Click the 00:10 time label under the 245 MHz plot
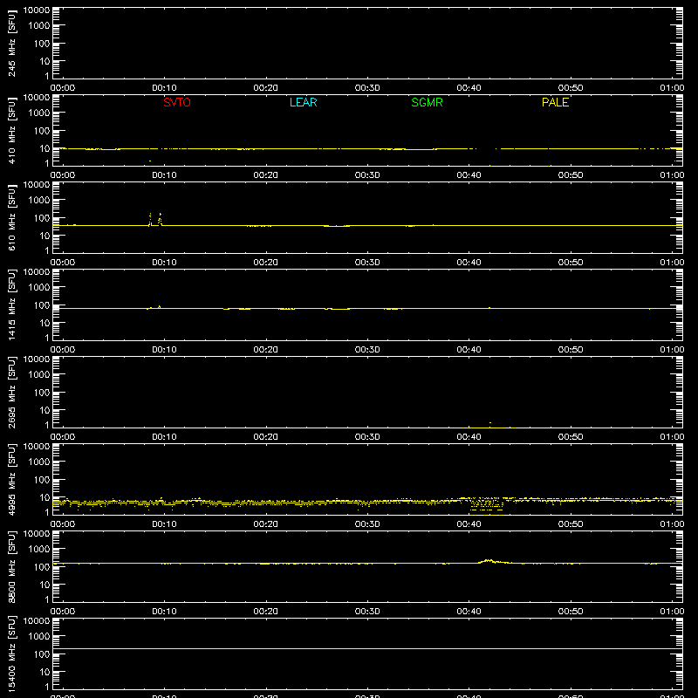Image resolution: width=698 pixels, height=698 pixels. click(164, 88)
